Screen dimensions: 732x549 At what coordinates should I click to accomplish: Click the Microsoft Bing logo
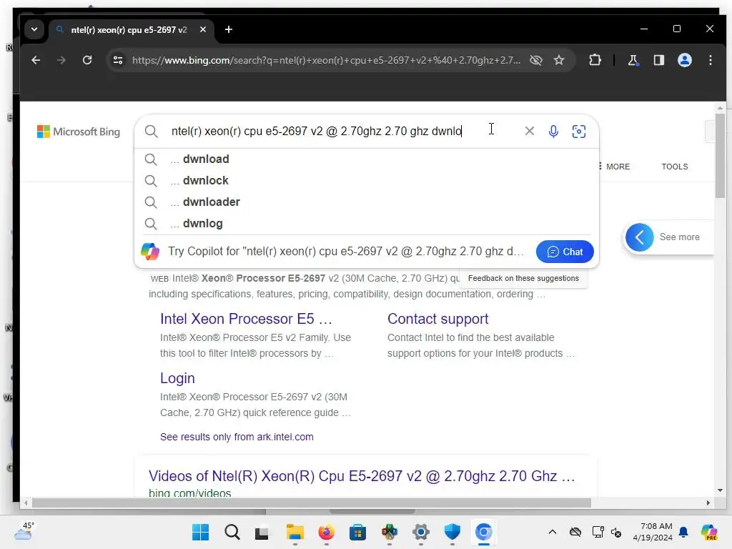point(79,132)
